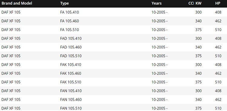Select the FAK 105.410 row
The width and height of the screenshot is (227, 111).
[113, 65]
